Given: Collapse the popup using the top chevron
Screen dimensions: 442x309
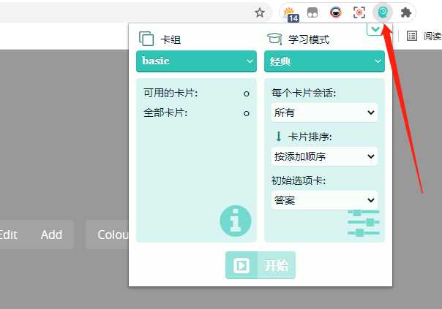Looking at the screenshot, I should [x=375, y=29].
